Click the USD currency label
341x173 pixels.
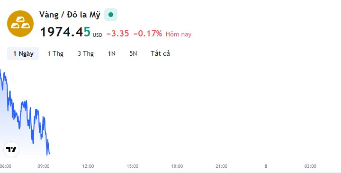pos(98,35)
